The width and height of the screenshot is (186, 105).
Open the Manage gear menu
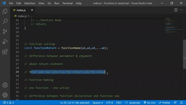(5, 95)
